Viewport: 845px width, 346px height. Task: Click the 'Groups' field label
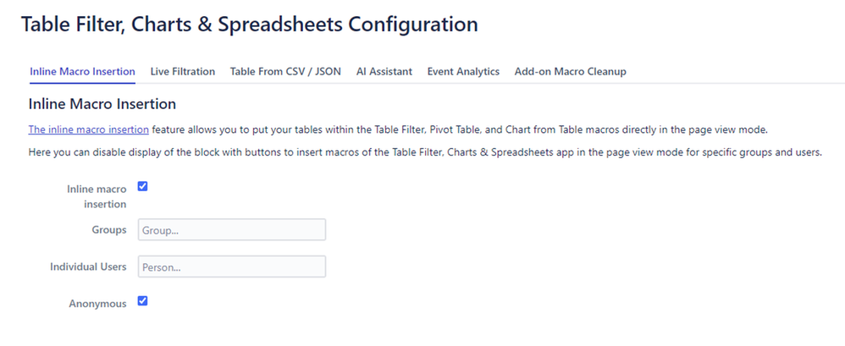pyautogui.click(x=109, y=230)
